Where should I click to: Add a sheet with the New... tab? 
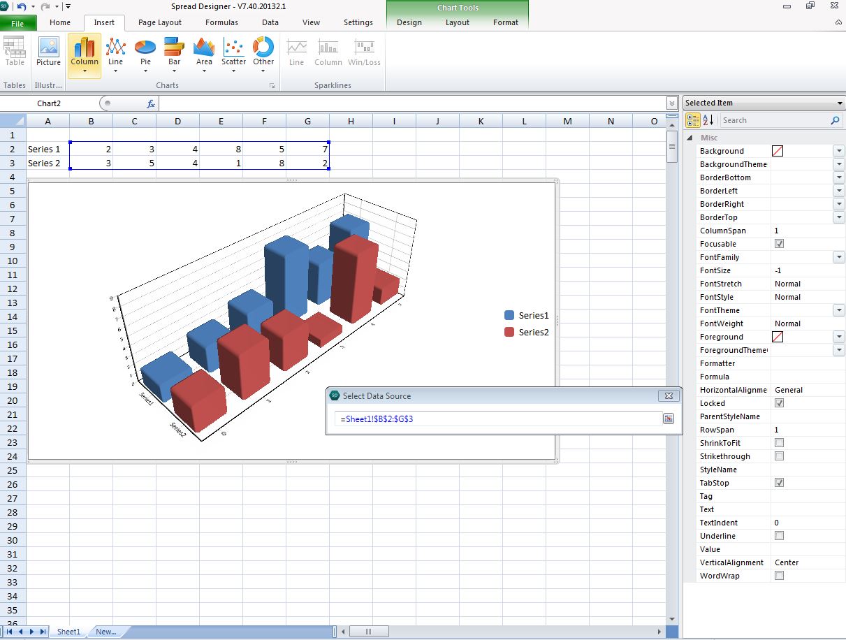[x=106, y=632]
